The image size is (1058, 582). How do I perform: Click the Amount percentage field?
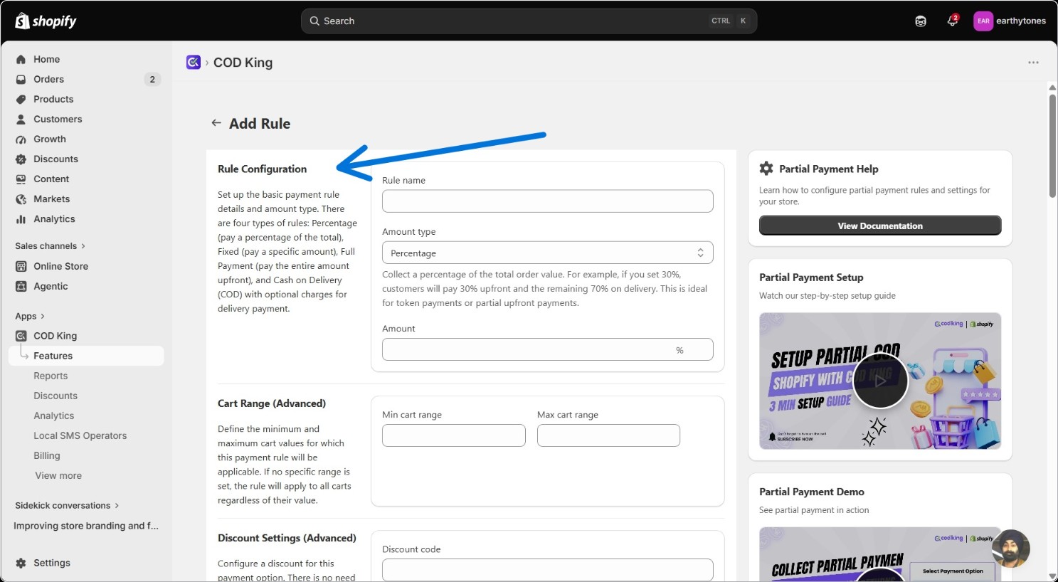click(x=548, y=349)
